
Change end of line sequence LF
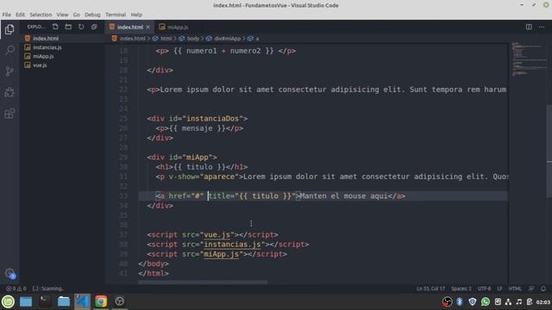499,288
